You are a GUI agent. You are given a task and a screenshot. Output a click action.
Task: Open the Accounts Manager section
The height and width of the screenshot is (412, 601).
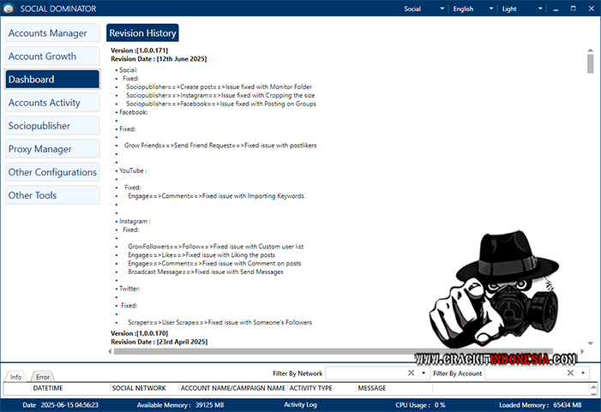coord(51,33)
